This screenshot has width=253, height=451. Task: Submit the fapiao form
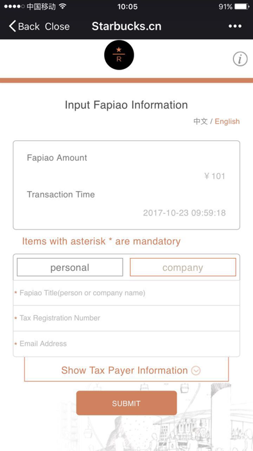pos(126,403)
